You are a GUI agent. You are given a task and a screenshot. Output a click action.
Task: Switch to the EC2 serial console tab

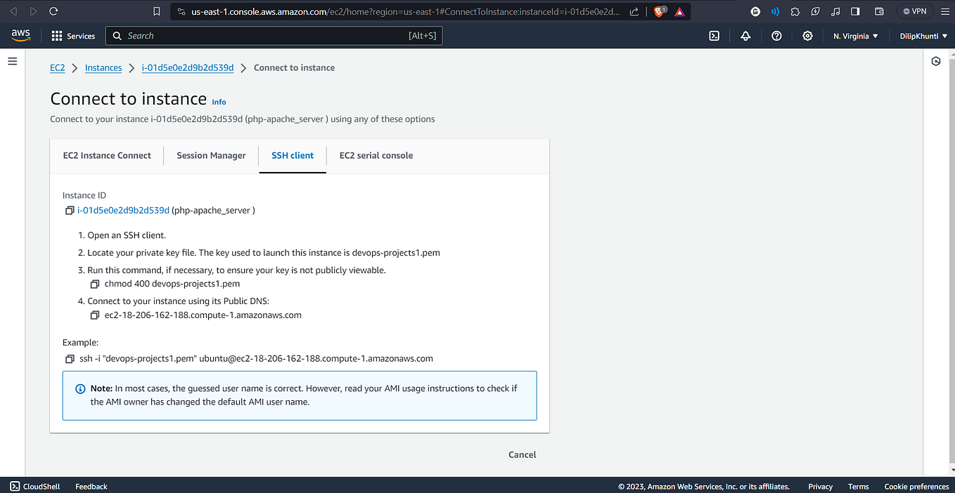click(376, 155)
